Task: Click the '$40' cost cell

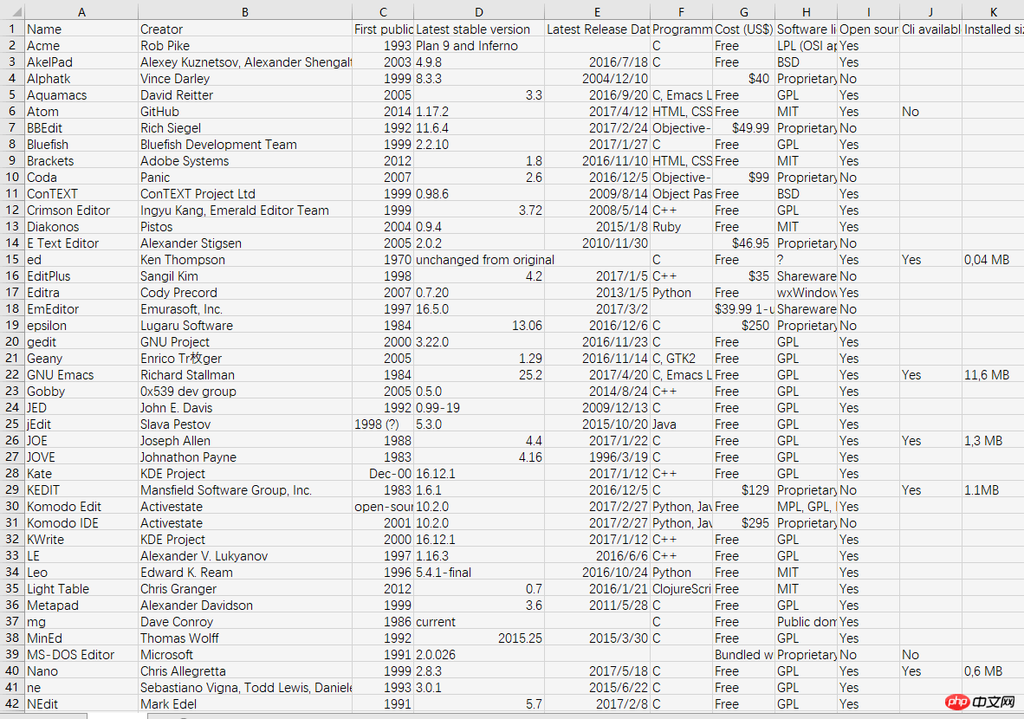Action: pos(744,78)
